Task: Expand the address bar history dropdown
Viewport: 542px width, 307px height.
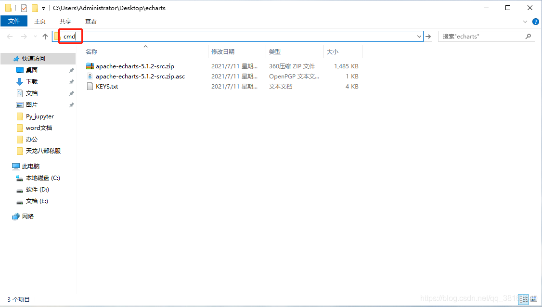Action: (419, 36)
